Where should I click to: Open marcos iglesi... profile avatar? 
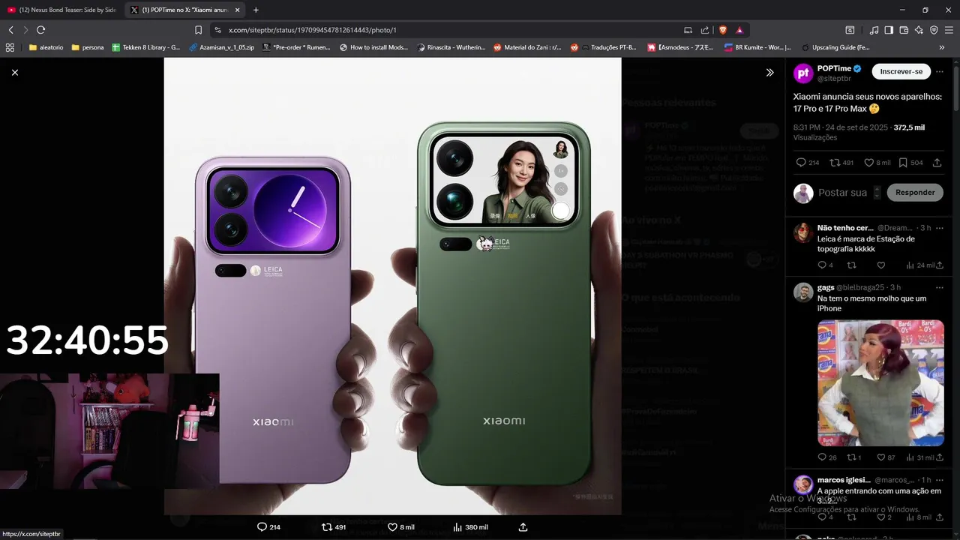click(x=803, y=484)
